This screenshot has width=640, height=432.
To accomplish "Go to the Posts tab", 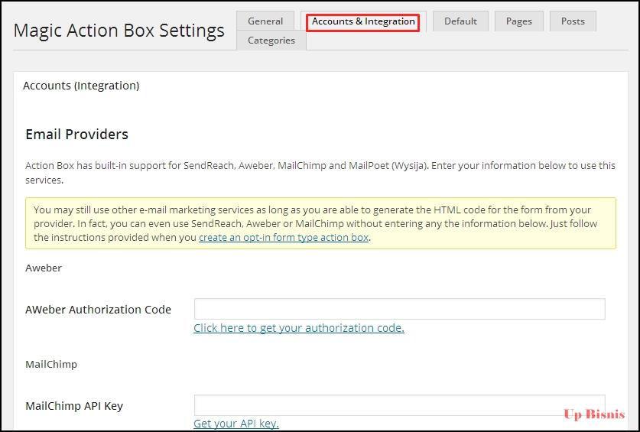I will pos(573,21).
